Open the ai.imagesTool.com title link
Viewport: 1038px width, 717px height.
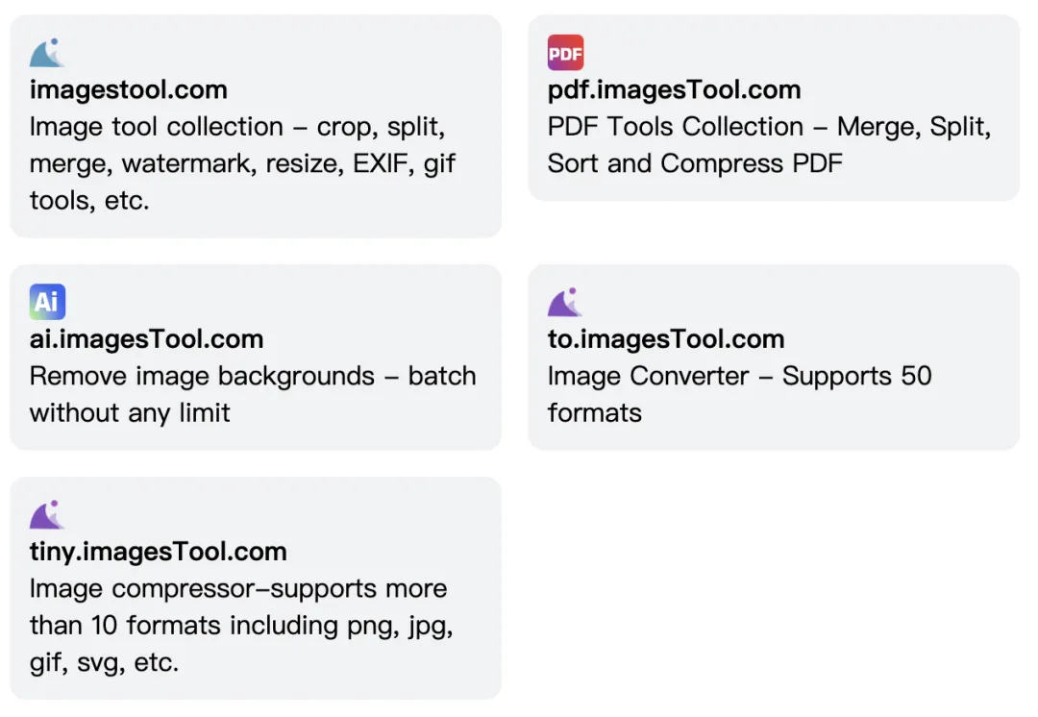(146, 339)
